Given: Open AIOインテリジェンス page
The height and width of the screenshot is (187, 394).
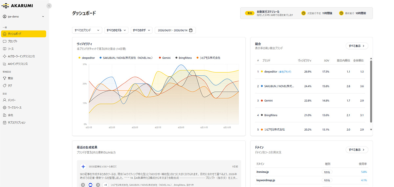Looking at the screenshot, I should (24, 64).
